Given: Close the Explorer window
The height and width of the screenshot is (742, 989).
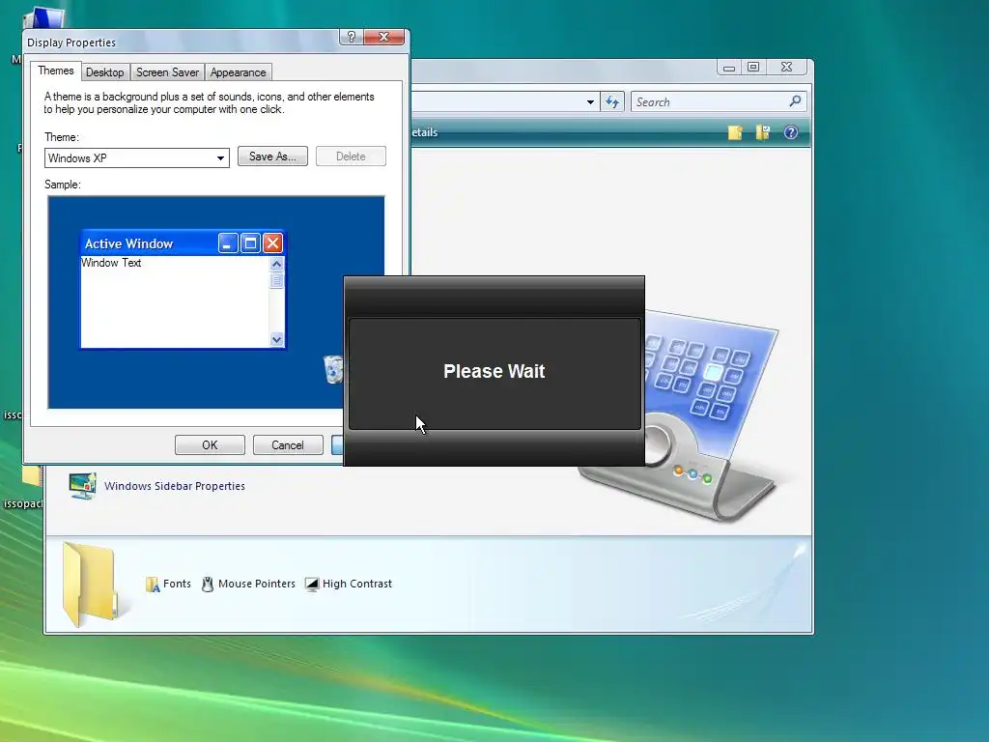Looking at the screenshot, I should pos(786,67).
